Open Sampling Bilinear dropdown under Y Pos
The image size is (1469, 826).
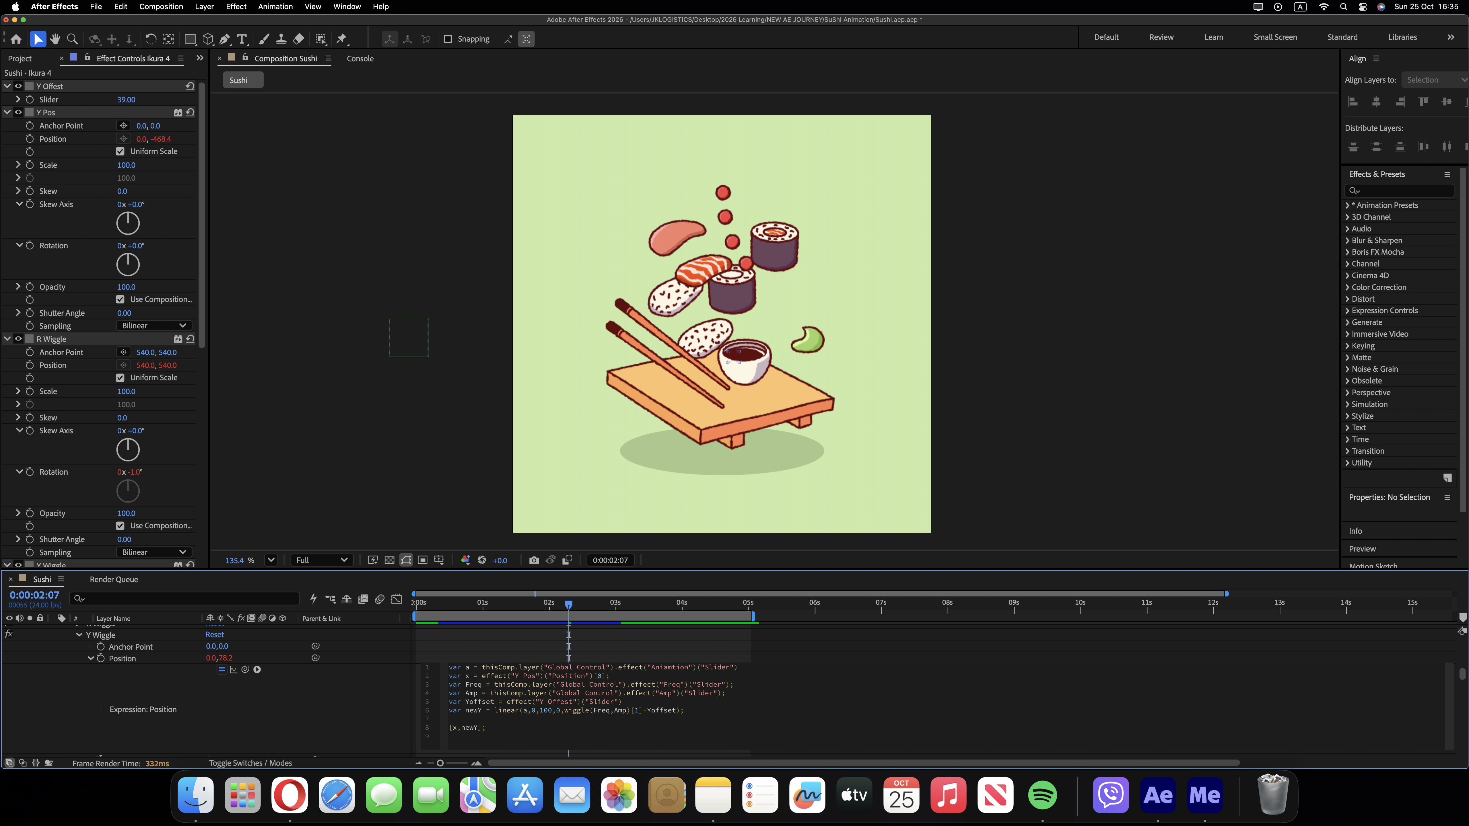[153, 326]
